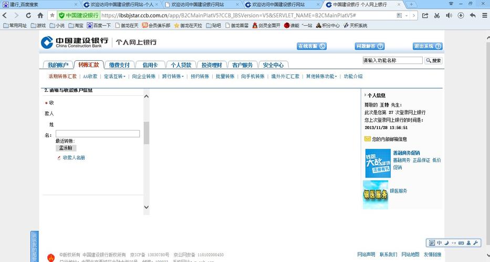Screen dimensions: 490x262
Task: Click the form panel scroll-up arrow
Action: tap(146, 96)
